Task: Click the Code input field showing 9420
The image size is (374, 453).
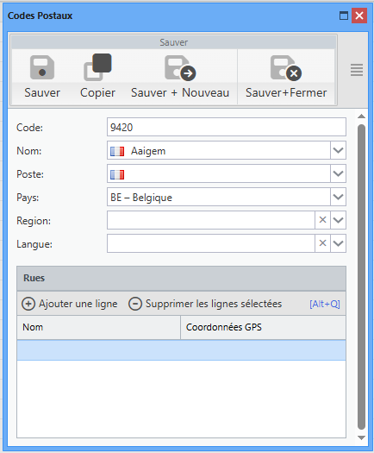Action: point(227,127)
